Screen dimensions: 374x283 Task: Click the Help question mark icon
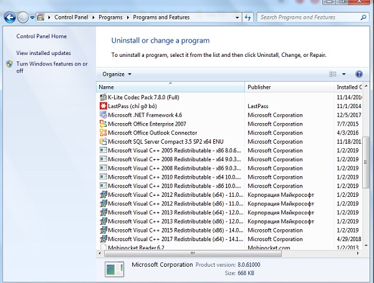pos(358,74)
